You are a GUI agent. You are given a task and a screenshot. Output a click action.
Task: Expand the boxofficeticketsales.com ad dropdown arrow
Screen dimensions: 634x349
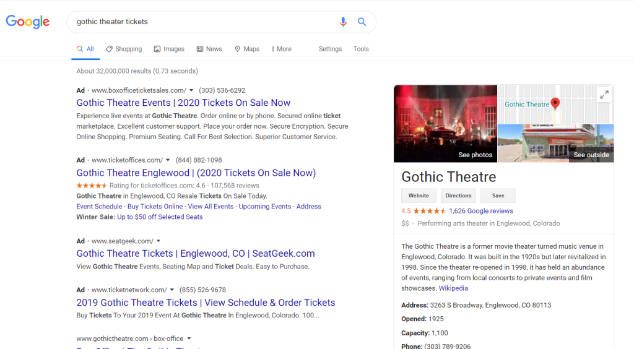(x=191, y=90)
